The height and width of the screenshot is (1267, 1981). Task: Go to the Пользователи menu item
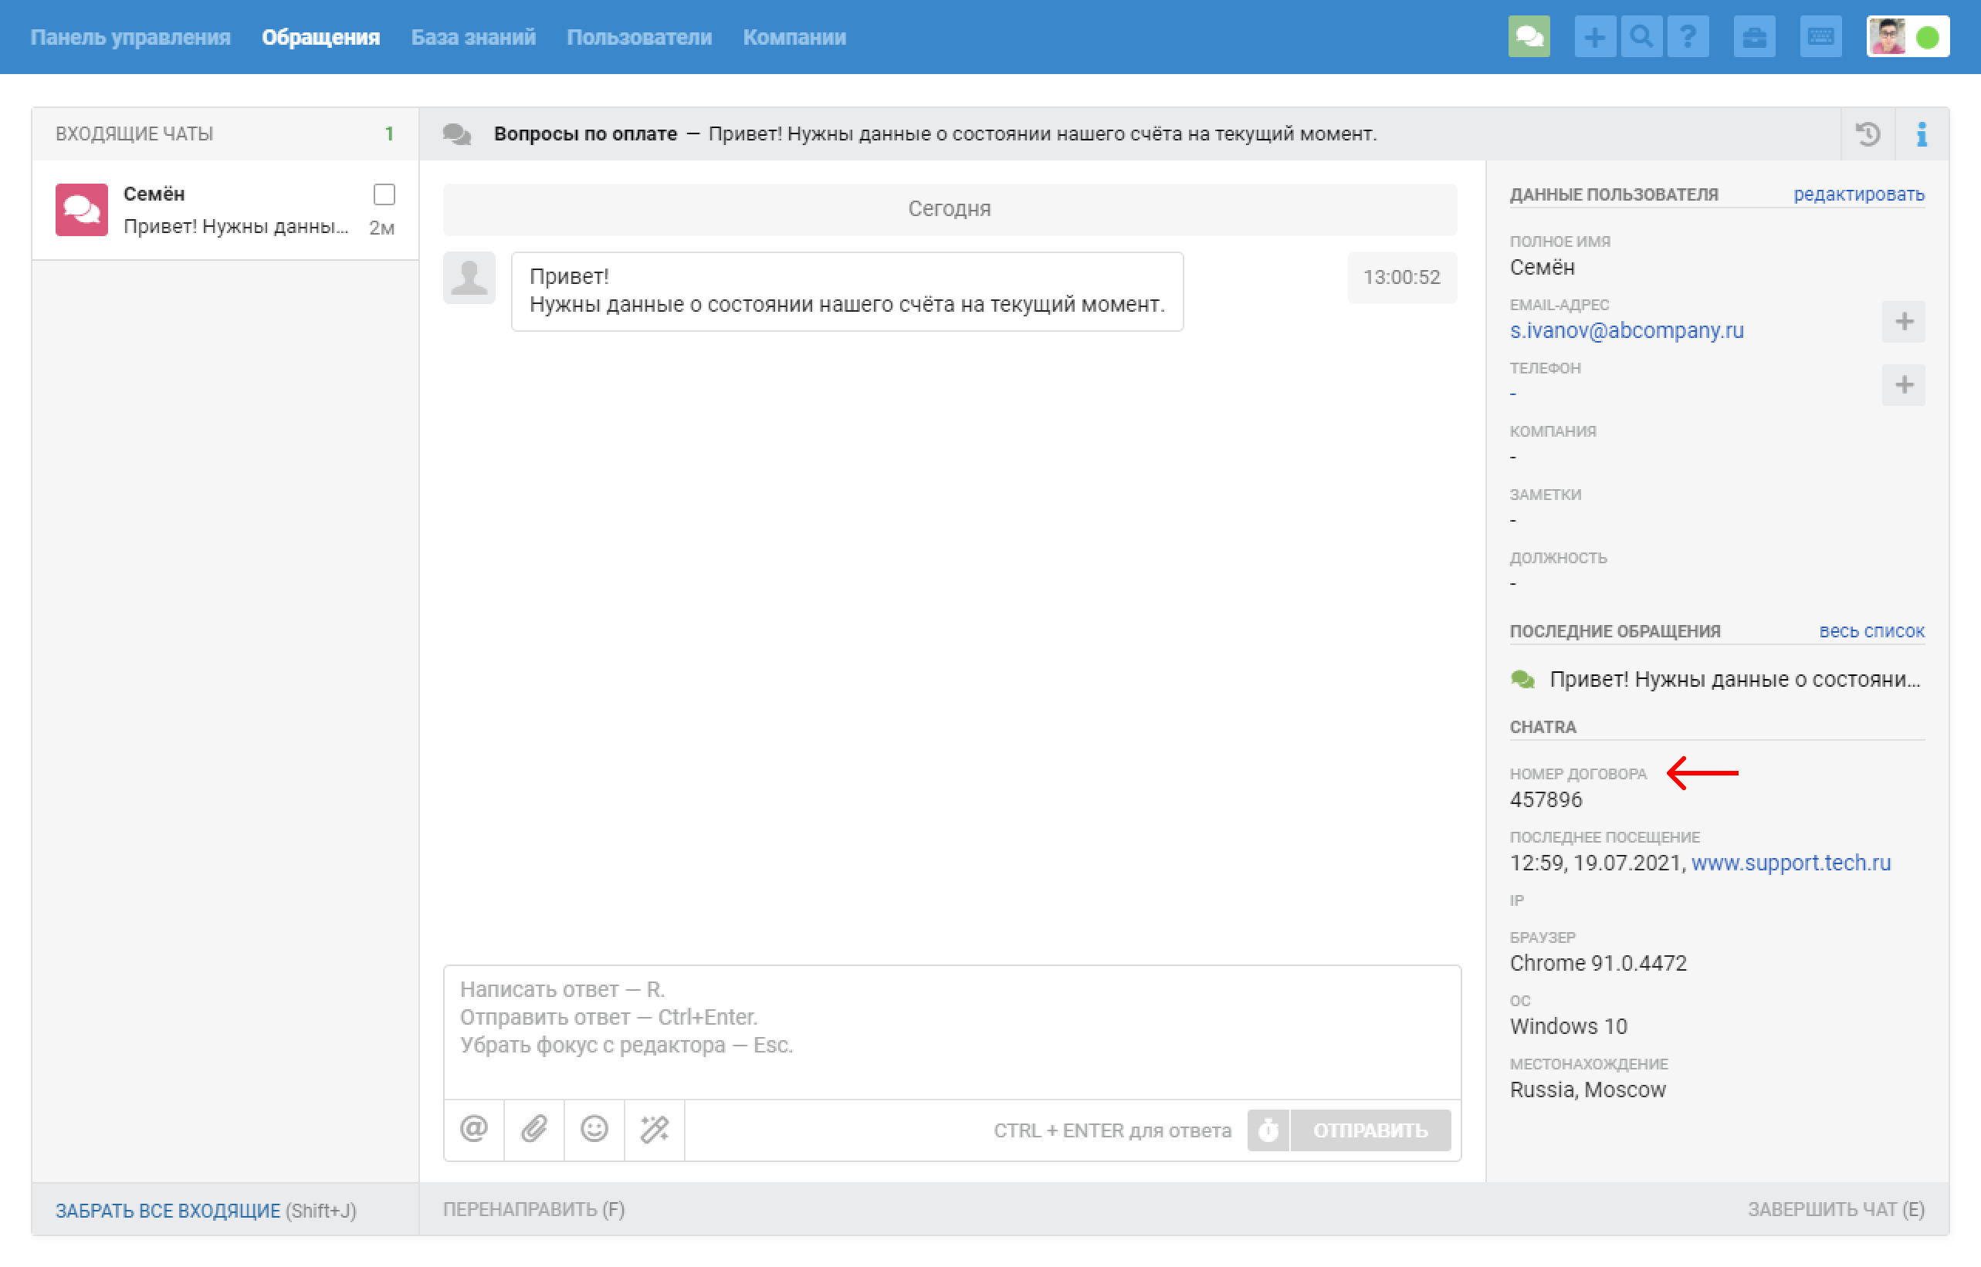tap(638, 37)
